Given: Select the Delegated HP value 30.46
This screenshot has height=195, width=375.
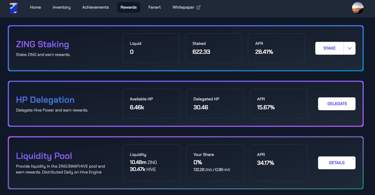Looking at the screenshot, I should 201,107.
